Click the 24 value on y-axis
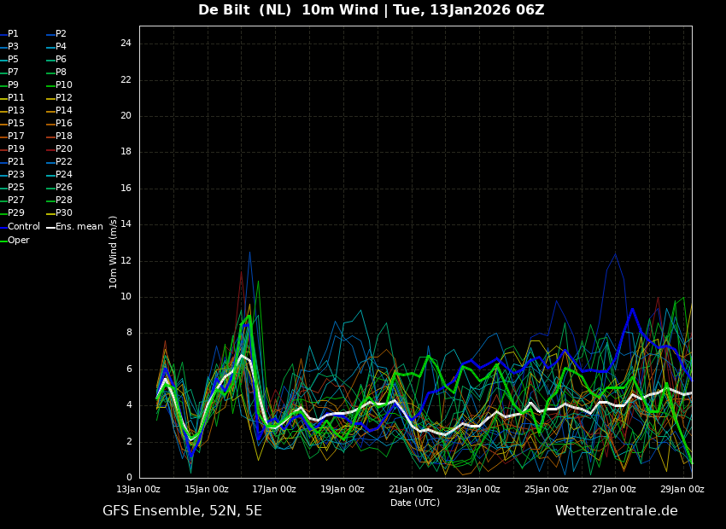This screenshot has height=529, width=726. (126, 44)
